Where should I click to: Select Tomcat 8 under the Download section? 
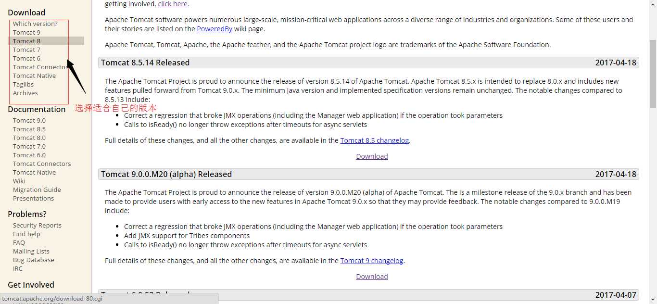pyautogui.click(x=26, y=41)
